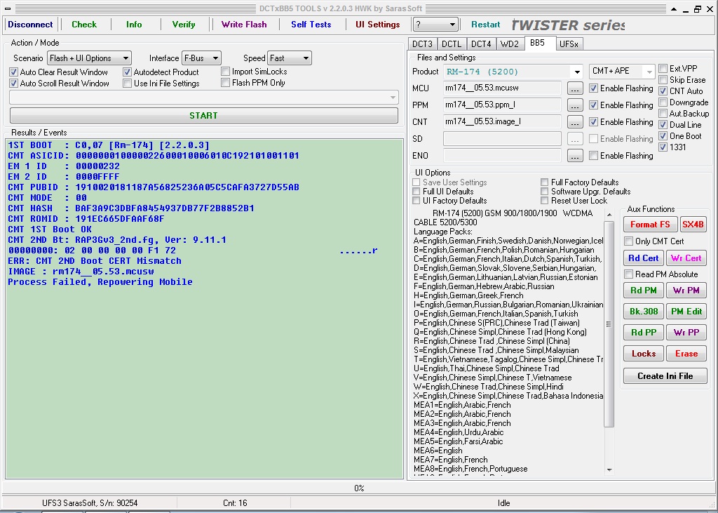Viewport: 718px width, 513px height.
Task: Click the Disconnect toolbar button
Action: 30,25
